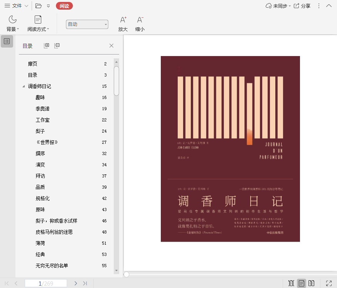Jump to last page arrow
This screenshot has width=337, height=288.
coord(85,283)
